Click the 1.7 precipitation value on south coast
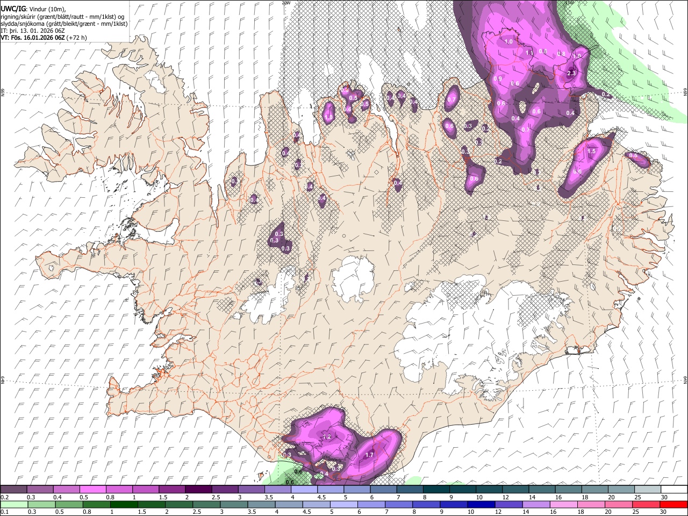Screen dimensions: 688x516 pyautogui.click(x=369, y=455)
